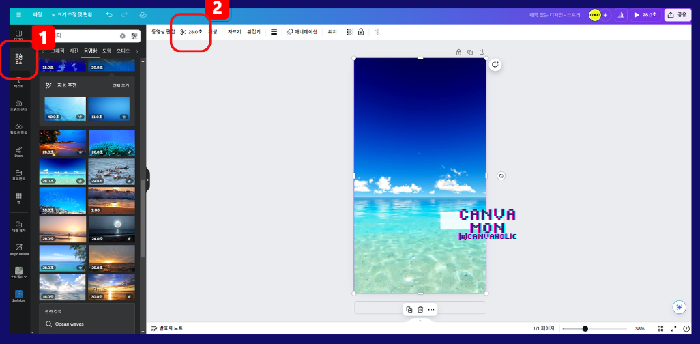Open the 업로드 항목 uploads sidebar item
700x344 pixels.
(18, 129)
